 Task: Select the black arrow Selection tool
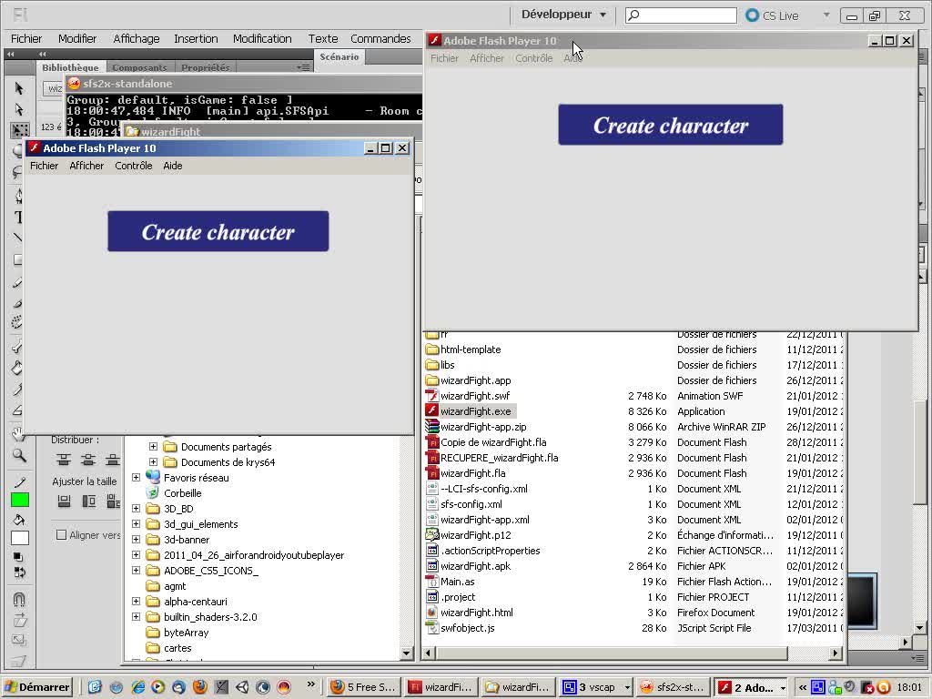[x=19, y=88]
